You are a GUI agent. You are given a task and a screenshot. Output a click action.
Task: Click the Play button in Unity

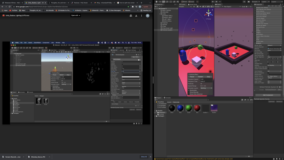coord(213,2)
